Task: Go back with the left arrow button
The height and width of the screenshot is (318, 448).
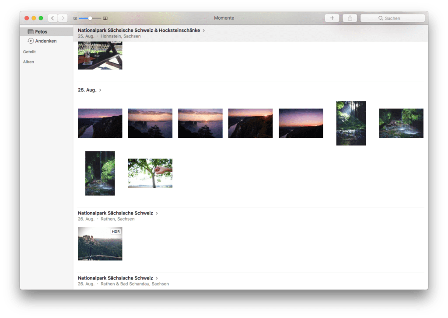Action: (52, 18)
